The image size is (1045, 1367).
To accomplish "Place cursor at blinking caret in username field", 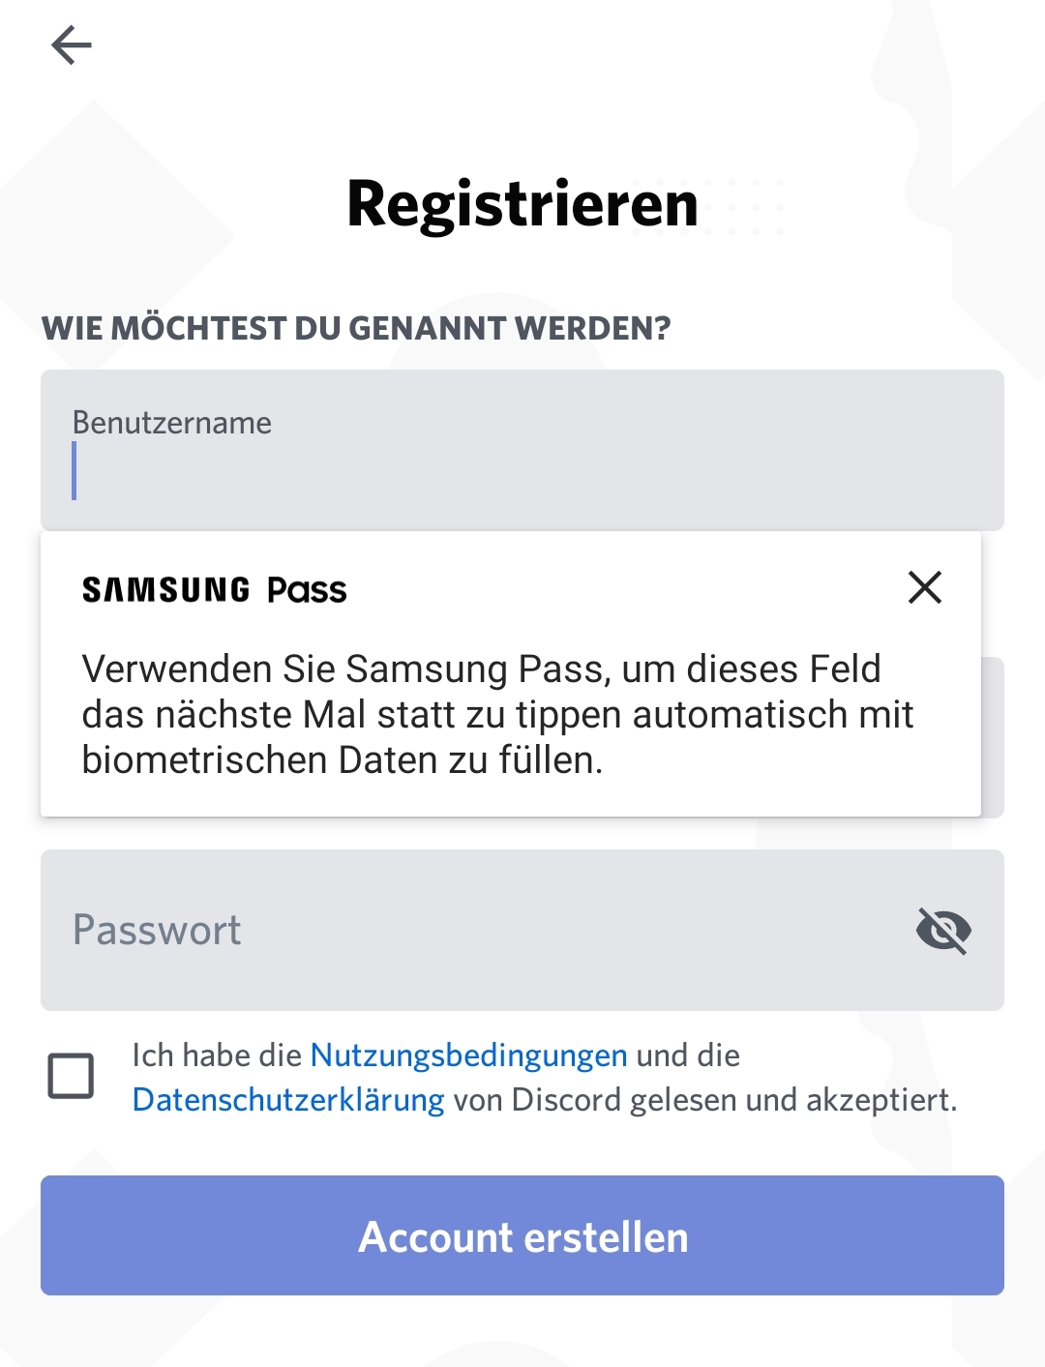I will (x=75, y=471).
